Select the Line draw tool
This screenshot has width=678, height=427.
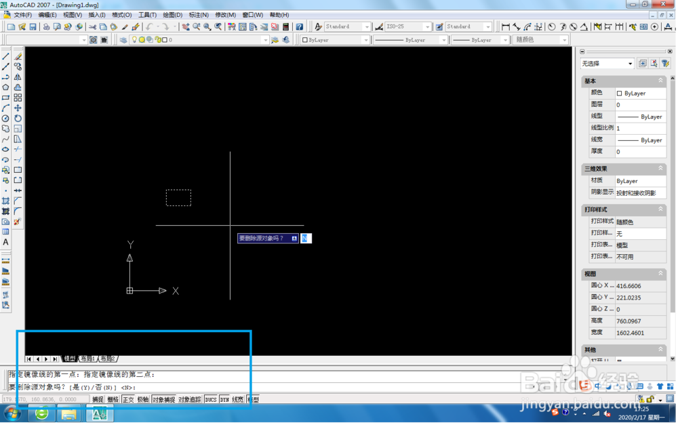[x=5, y=57]
